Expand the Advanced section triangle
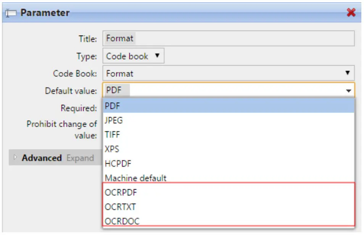Screen dimensions: 364x235 click(x=15, y=158)
